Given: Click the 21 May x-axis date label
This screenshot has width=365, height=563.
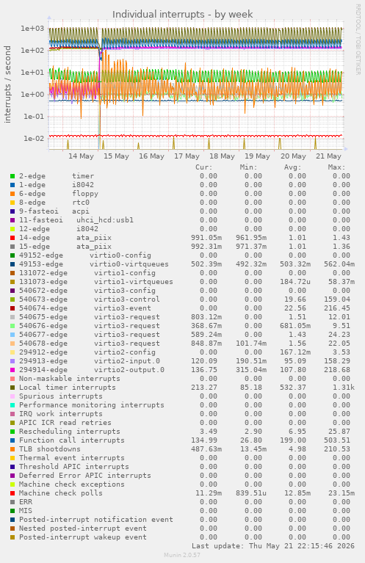Looking at the screenshot, I should [328, 156].
